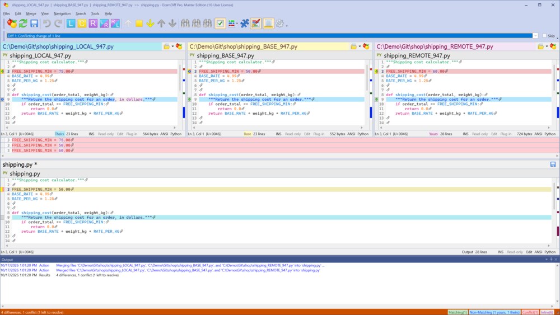Apply Right then Left with RL icon
Image resolution: width=560 pixels, height=315 pixels.
tap(115, 23)
